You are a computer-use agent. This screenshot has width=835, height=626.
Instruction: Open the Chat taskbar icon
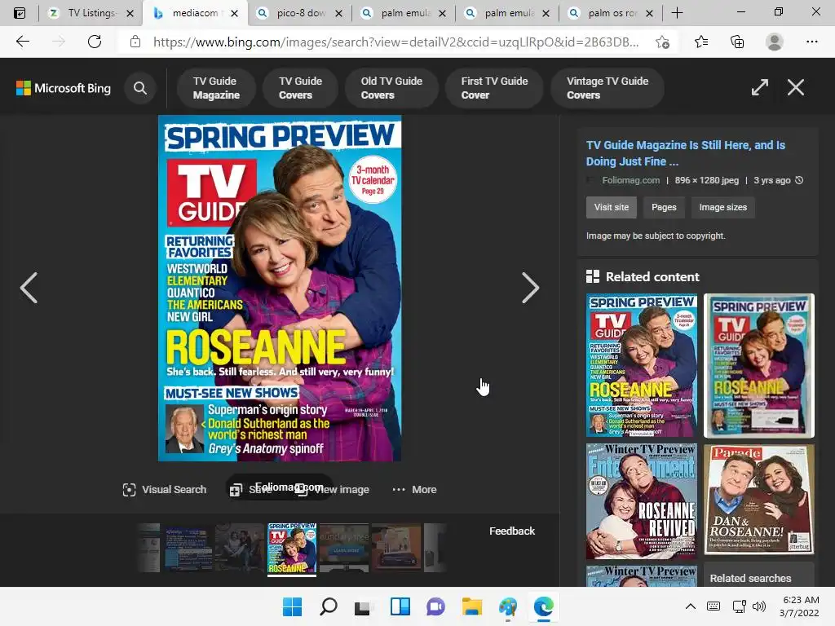pos(435,606)
